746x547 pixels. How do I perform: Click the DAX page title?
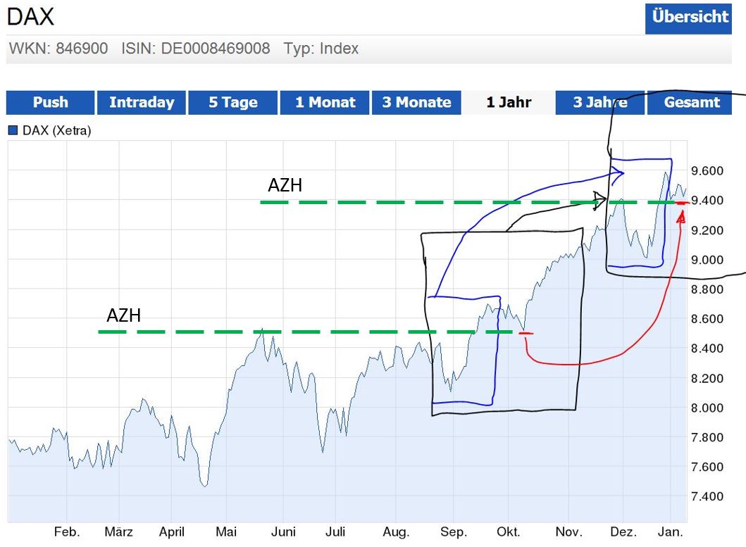click(x=30, y=17)
